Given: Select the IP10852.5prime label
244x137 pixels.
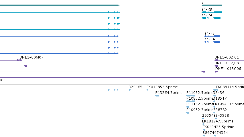Looking at the screenshot, I should 199,98.
